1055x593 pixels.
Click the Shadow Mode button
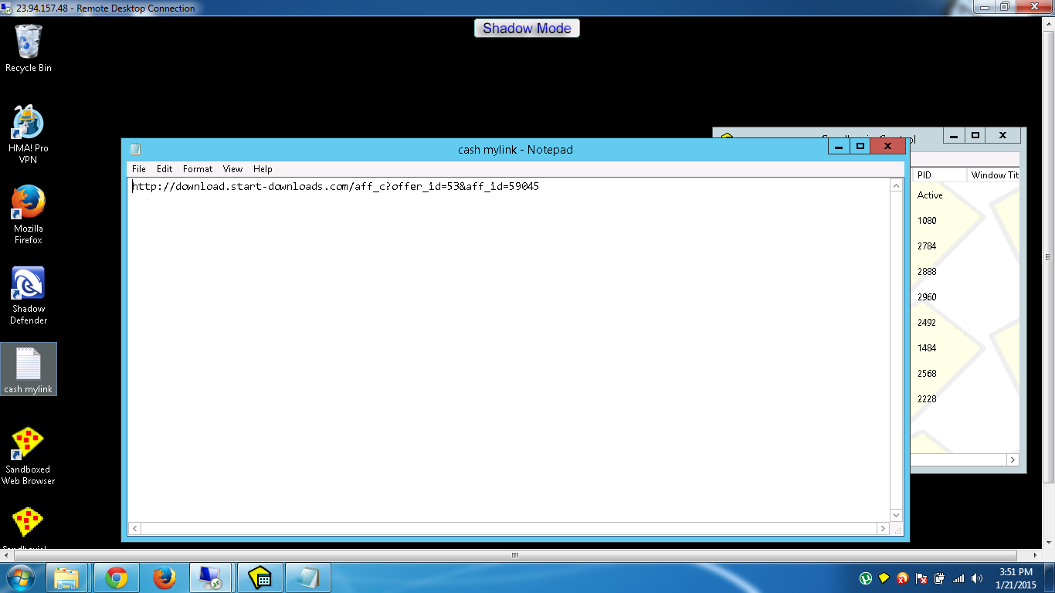[527, 29]
